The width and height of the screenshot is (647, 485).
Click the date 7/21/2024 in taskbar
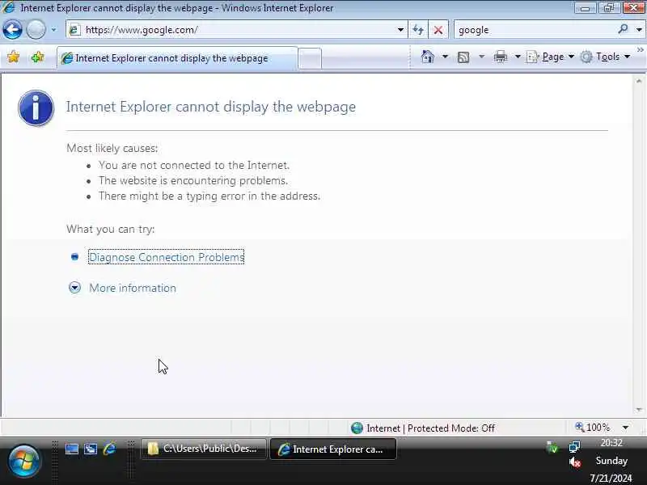(611, 479)
